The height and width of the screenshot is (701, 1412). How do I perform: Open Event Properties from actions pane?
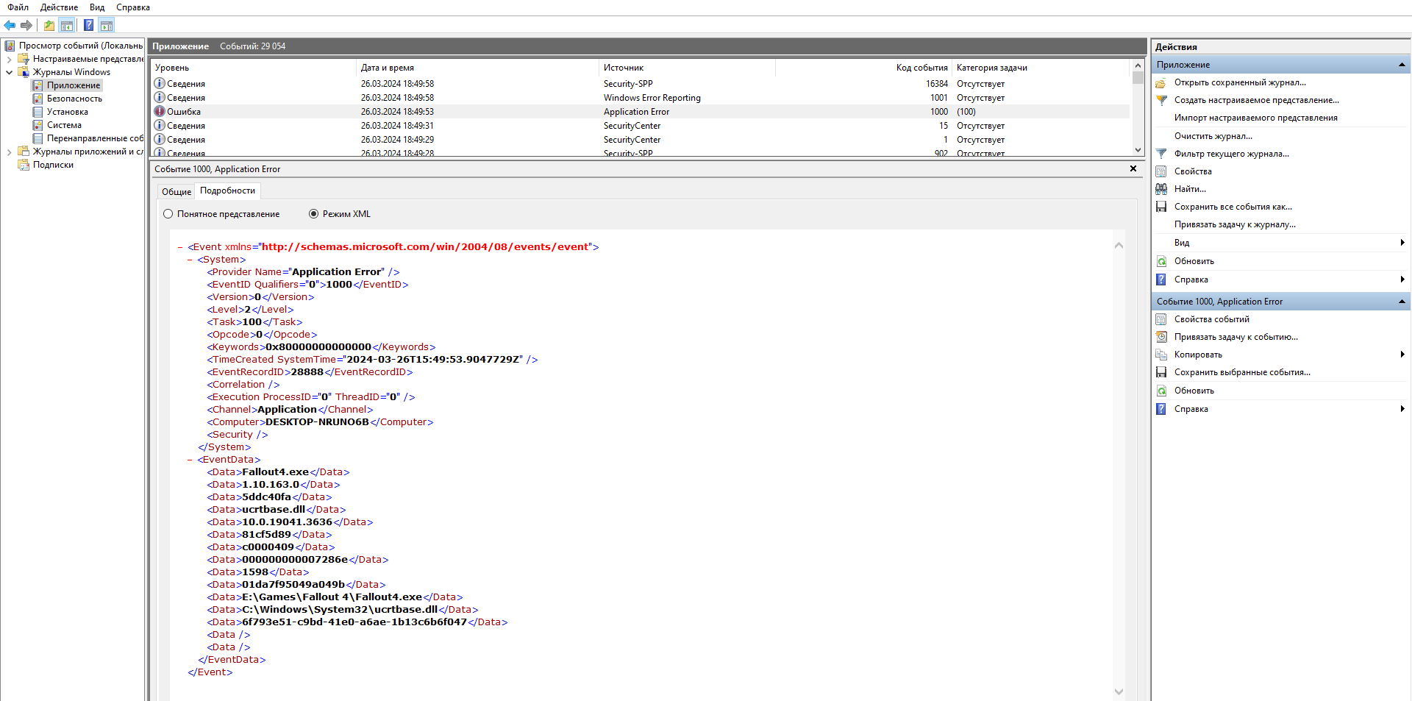(1211, 319)
